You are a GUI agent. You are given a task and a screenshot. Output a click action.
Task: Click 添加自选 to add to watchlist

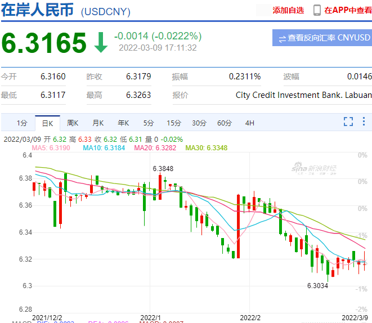click(288, 10)
